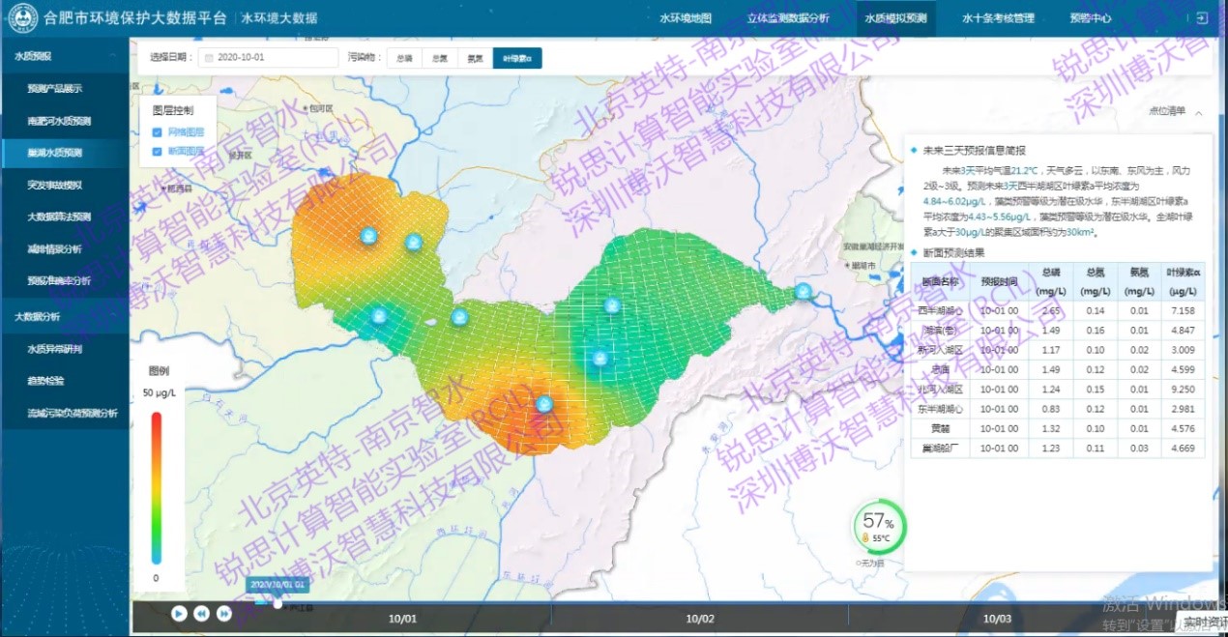Open 突发事故模拟 in the sidebar
1228x637 pixels.
coord(55,185)
